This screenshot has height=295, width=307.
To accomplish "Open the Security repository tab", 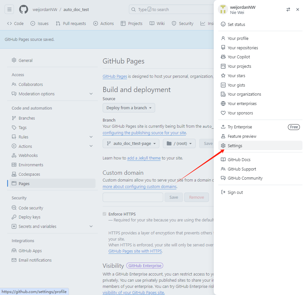I will pos(182,24).
